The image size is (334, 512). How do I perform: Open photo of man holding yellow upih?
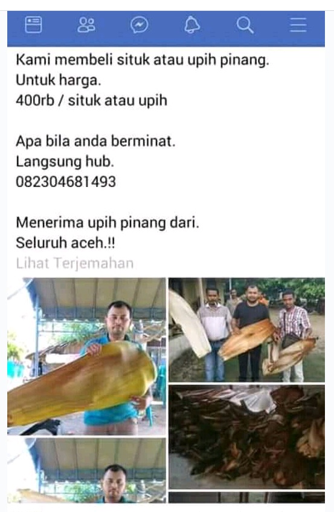click(x=87, y=356)
